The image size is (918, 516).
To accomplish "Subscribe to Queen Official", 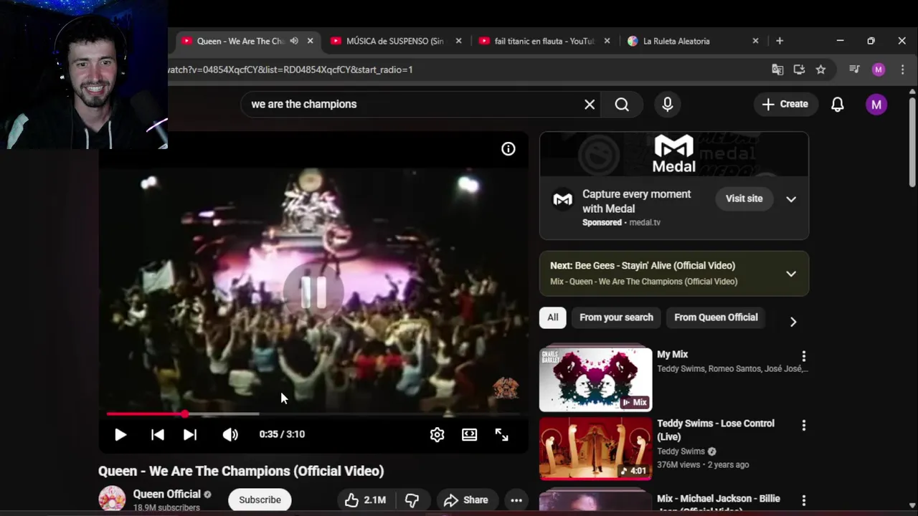I will (260, 500).
